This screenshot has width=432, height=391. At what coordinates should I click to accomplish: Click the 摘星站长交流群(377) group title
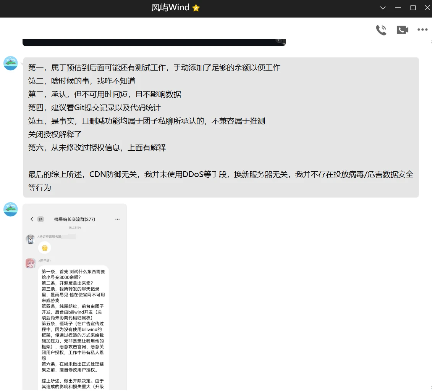point(74,219)
